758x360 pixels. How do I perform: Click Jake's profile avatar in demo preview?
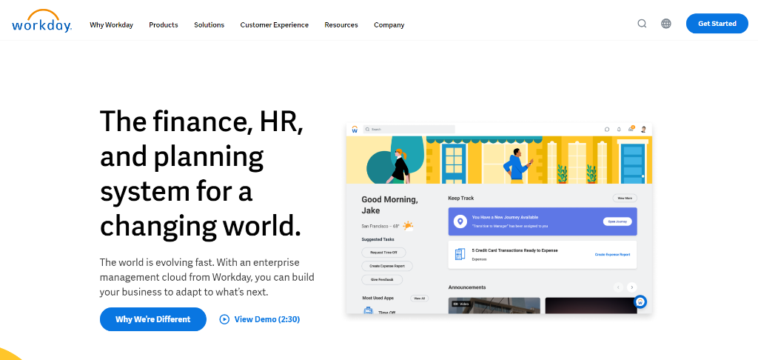(x=643, y=130)
